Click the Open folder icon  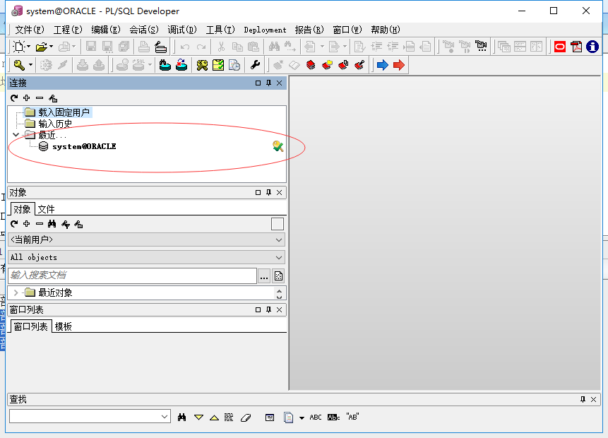tap(41, 47)
